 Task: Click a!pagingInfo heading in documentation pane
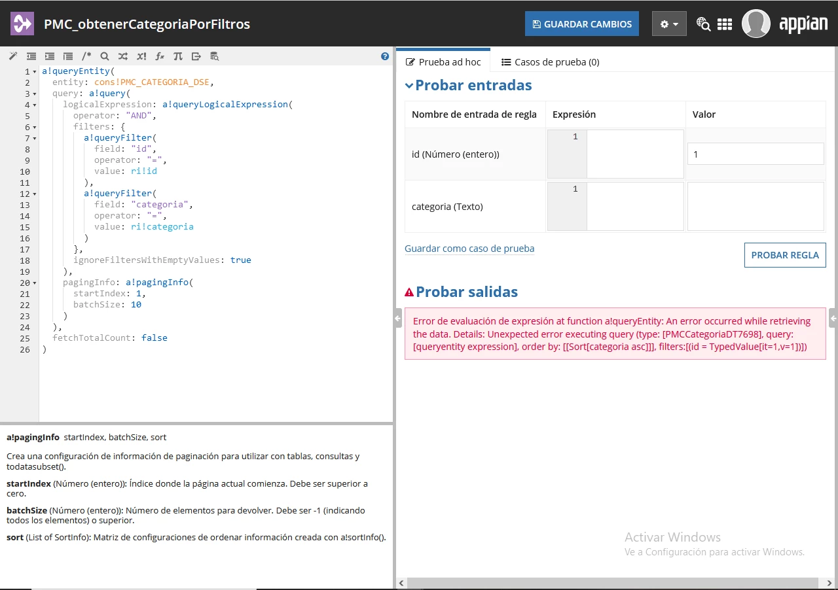point(33,437)
